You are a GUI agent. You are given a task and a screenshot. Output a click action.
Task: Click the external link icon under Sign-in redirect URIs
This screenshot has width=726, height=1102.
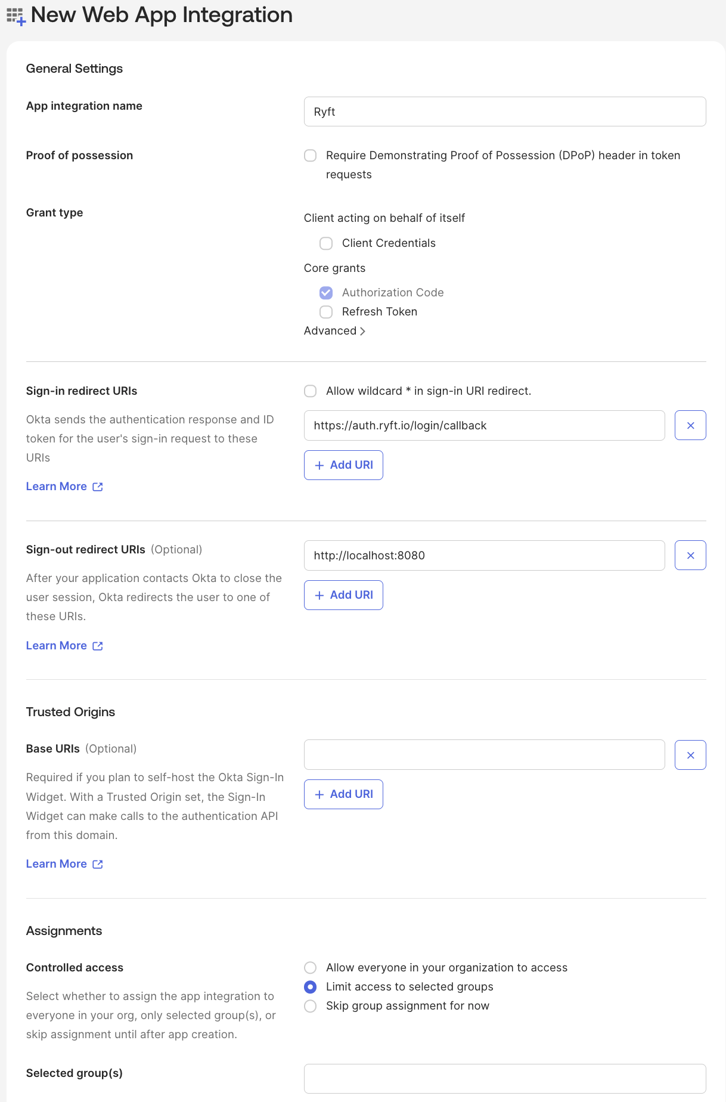point(98,487)
